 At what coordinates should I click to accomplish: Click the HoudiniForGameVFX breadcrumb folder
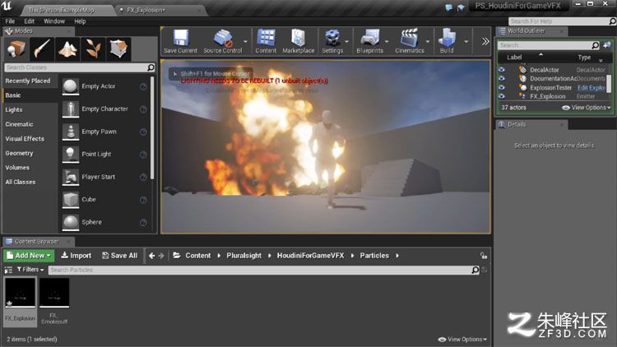(310, 256)
